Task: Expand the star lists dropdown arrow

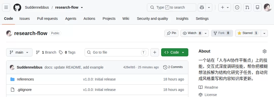Action: 264,33
